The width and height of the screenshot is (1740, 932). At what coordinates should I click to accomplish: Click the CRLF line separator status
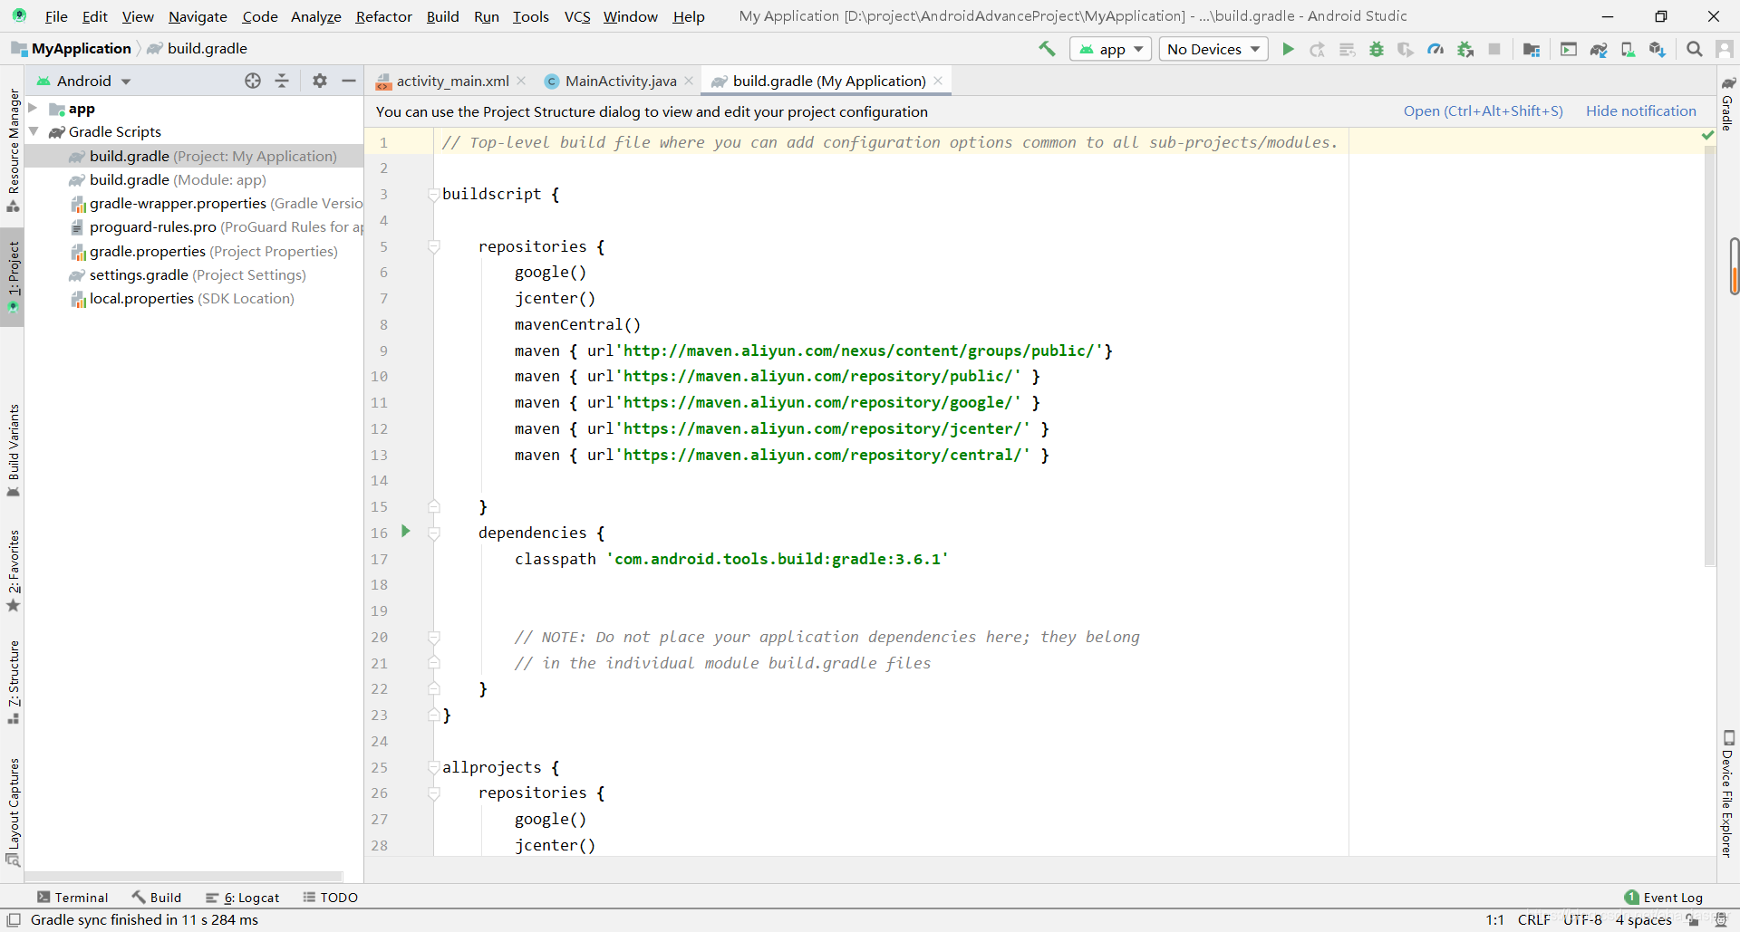pos(1533,919)
